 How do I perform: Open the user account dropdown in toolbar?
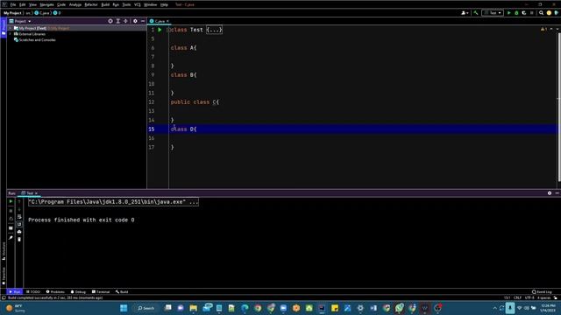465,13
